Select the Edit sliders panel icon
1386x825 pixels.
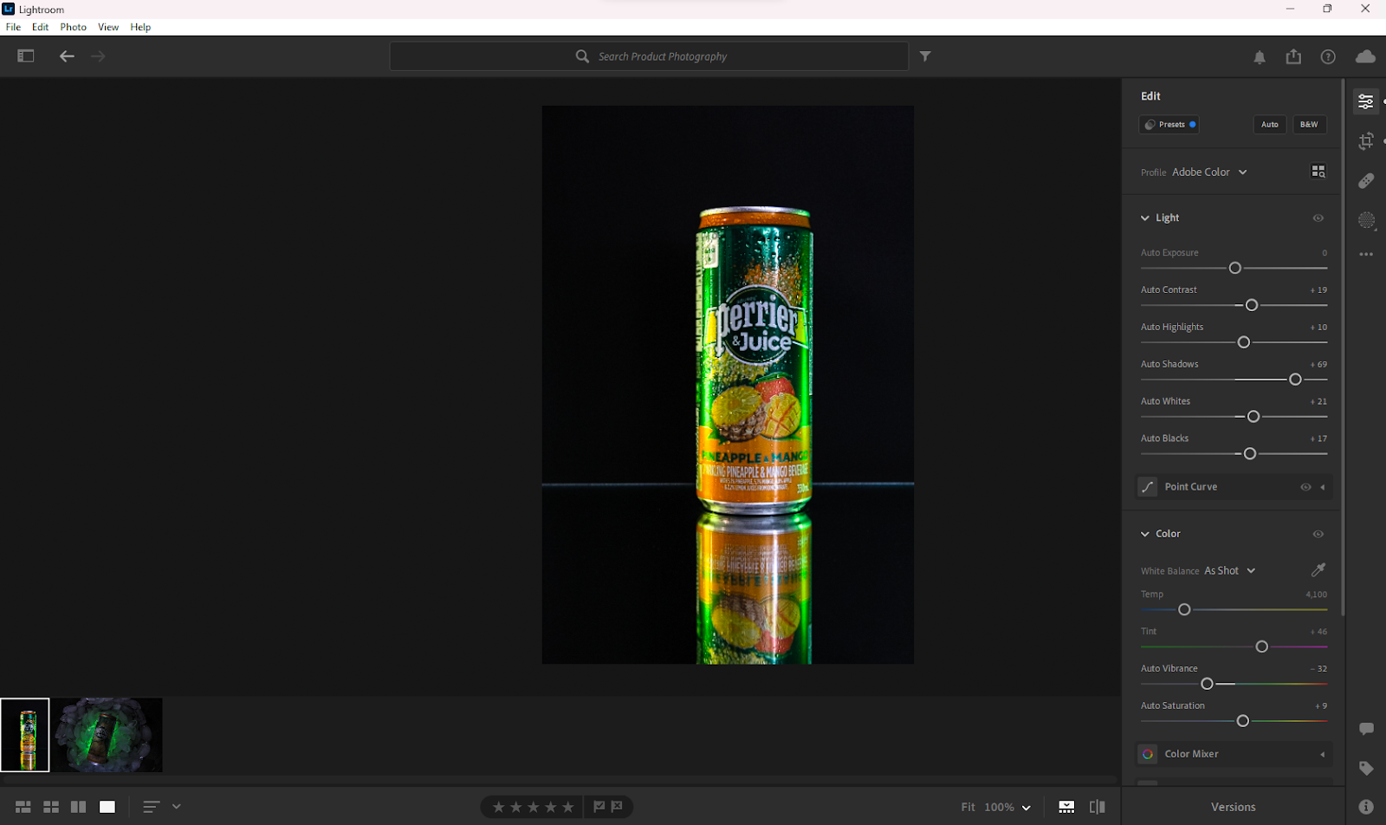coord(1366,102)
